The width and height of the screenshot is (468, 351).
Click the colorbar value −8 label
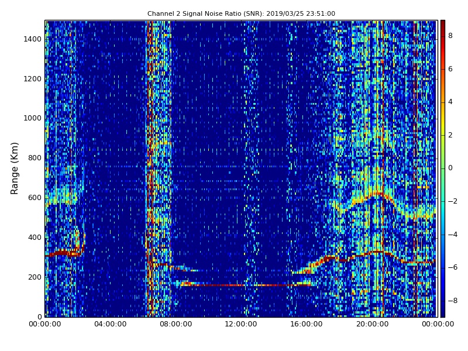(x=453, y=301)
